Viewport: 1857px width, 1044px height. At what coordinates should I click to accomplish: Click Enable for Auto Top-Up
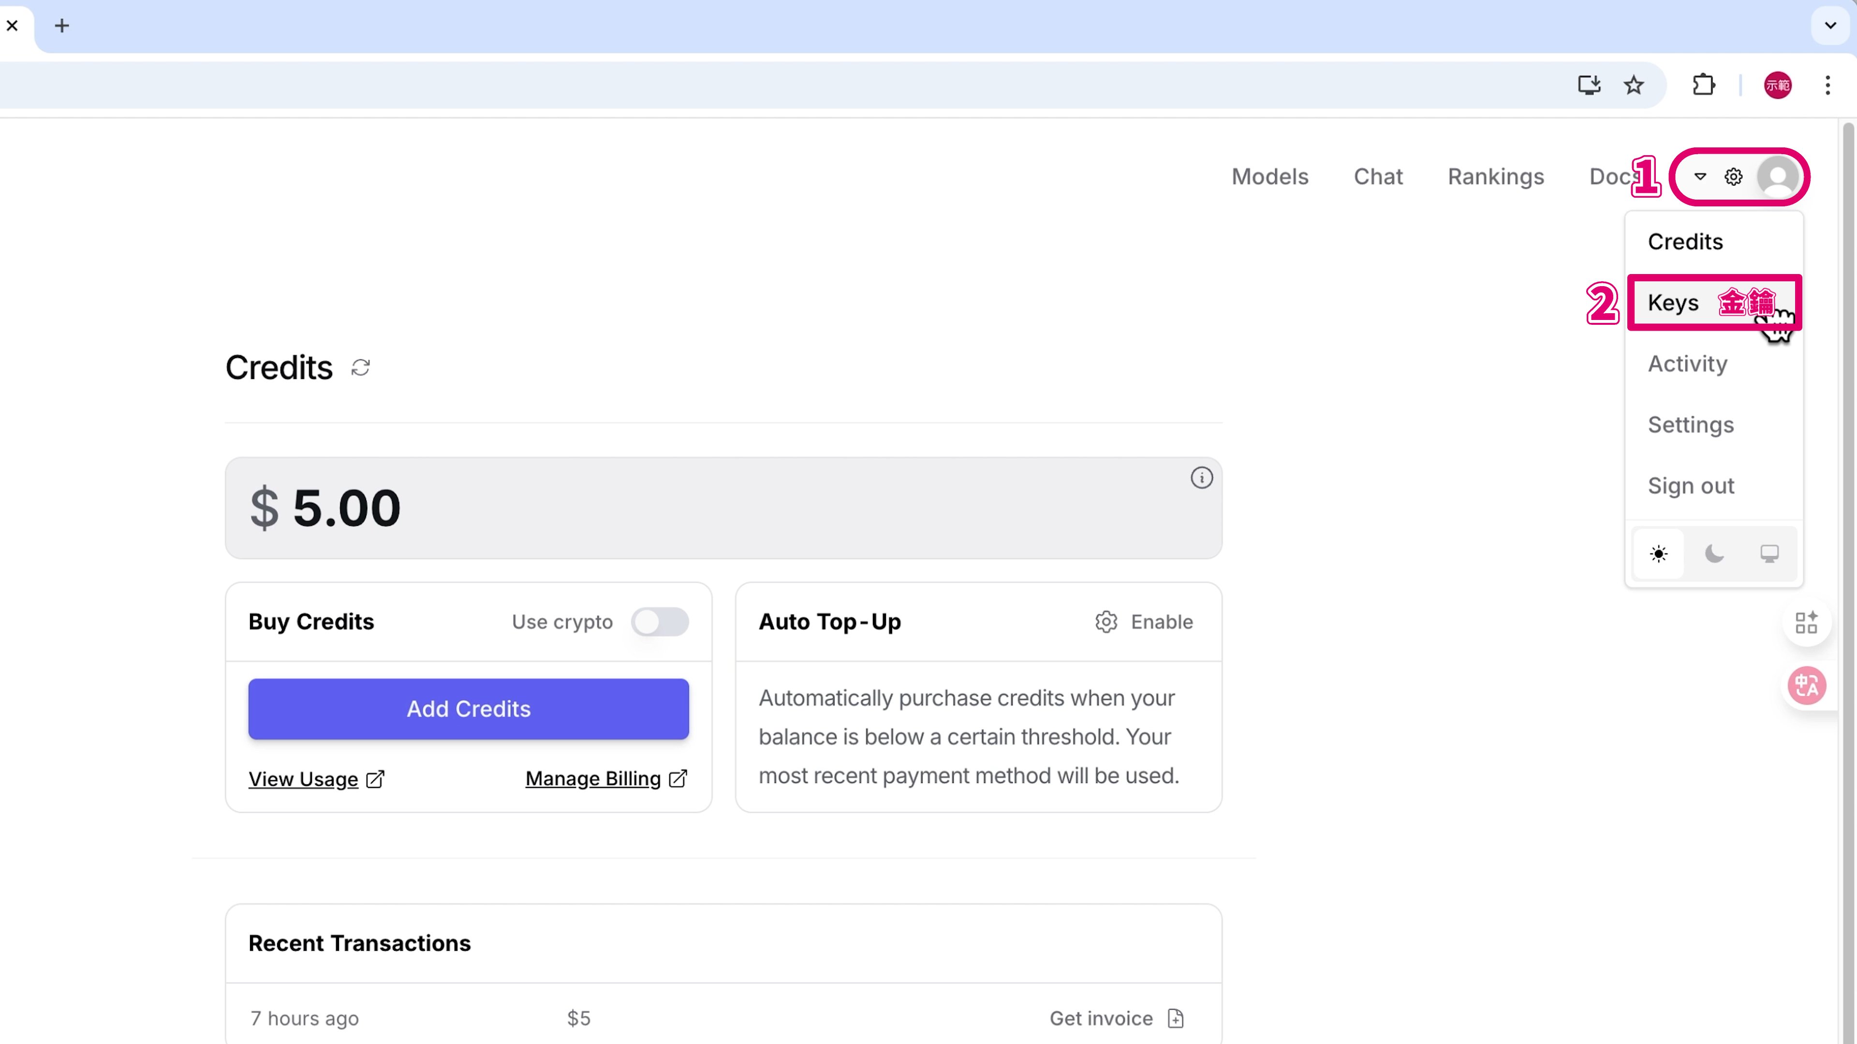click(1161, 622)
